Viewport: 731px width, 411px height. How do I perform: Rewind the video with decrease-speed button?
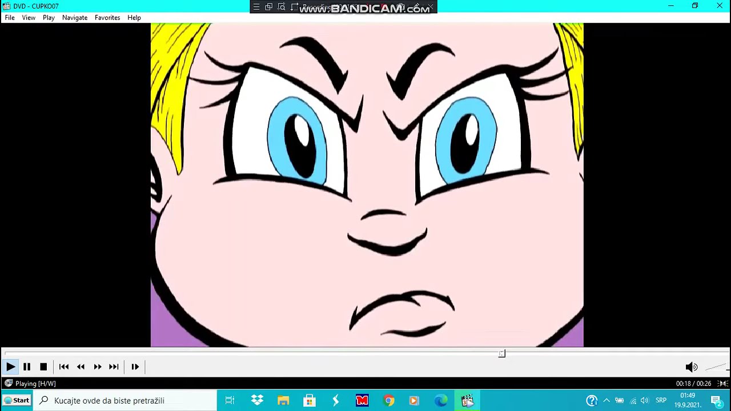81,366
